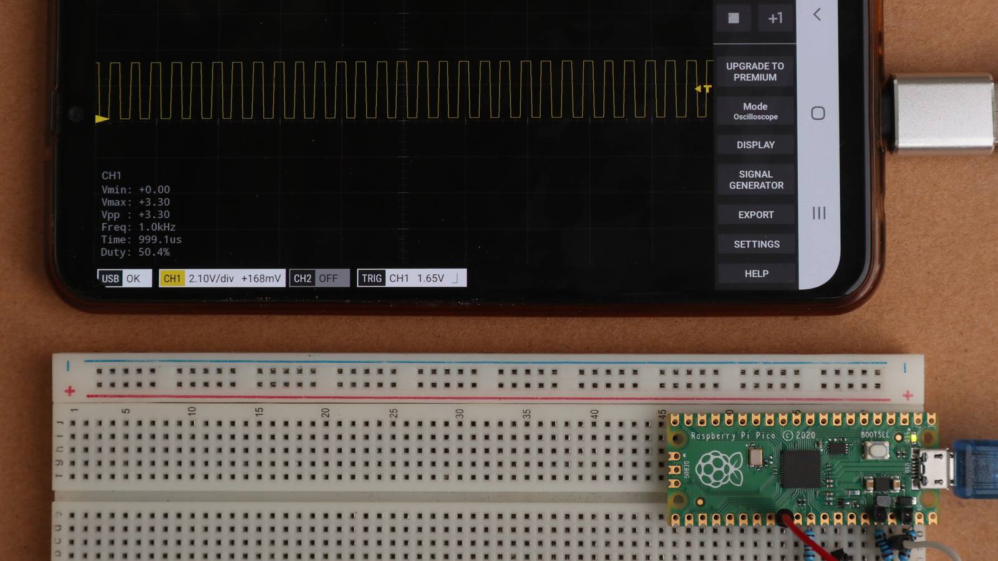Open the DISPLAY menu item
The width and height of the screenshot is (998, 561).
(756, 145)
